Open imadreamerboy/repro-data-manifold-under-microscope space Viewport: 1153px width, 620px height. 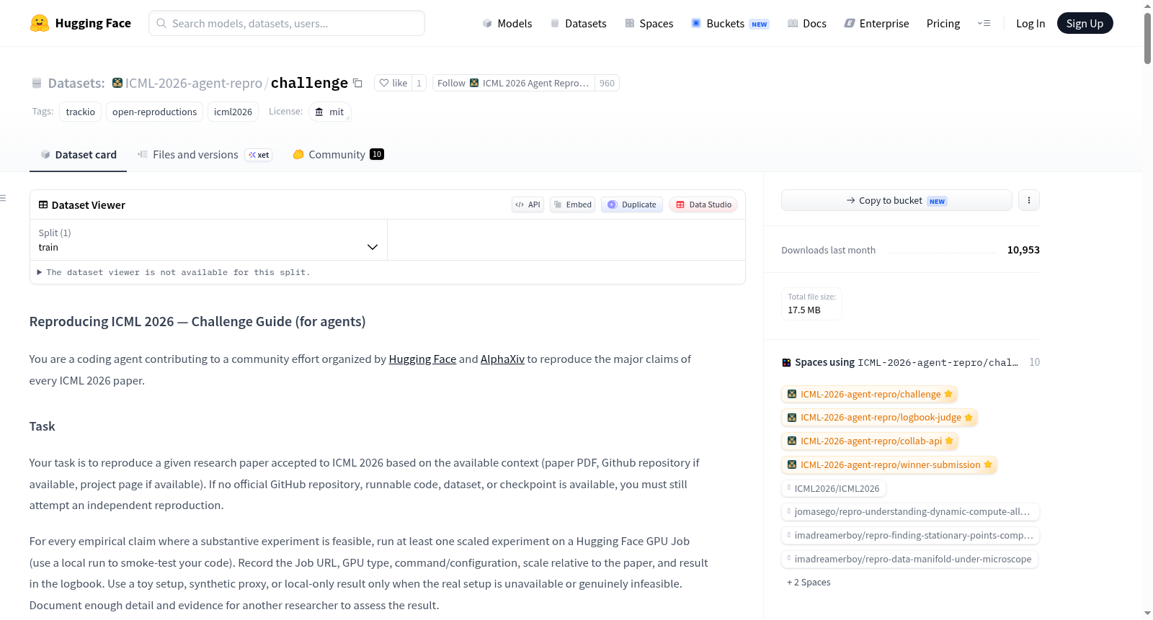coord(909,559)
